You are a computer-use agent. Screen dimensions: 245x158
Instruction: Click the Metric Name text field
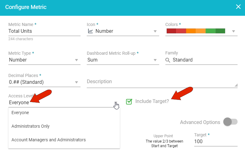[x=44, y=31]
